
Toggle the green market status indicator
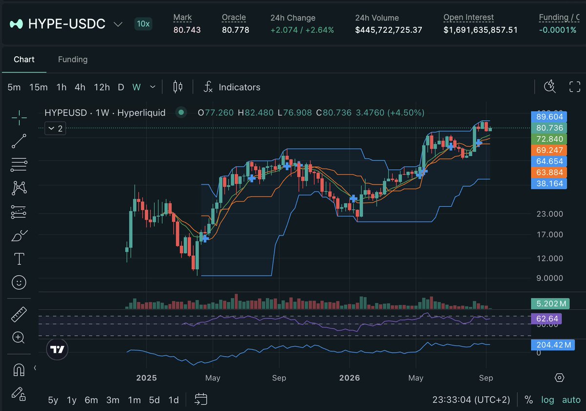tap(181, 112)
